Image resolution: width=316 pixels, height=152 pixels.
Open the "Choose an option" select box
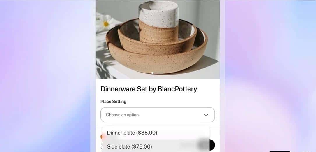point(158,115)
